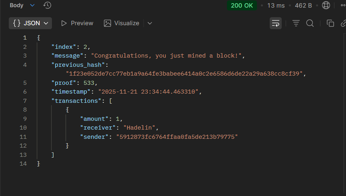Open the Body response section dropdown
Screen dimensions: 346x196
[22, 5]
